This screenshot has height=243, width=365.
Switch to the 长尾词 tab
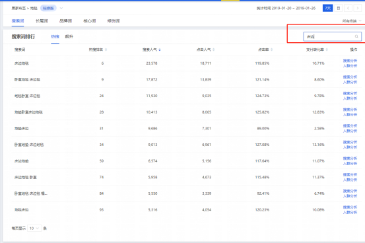[42, 21]
